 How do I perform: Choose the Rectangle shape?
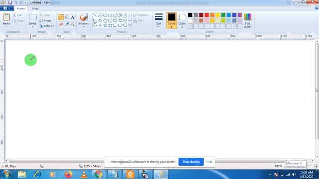pyautogui.click(x=110, y=15)
